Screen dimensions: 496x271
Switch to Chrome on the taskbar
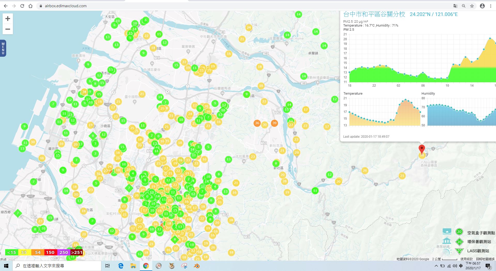pos(146,266)
